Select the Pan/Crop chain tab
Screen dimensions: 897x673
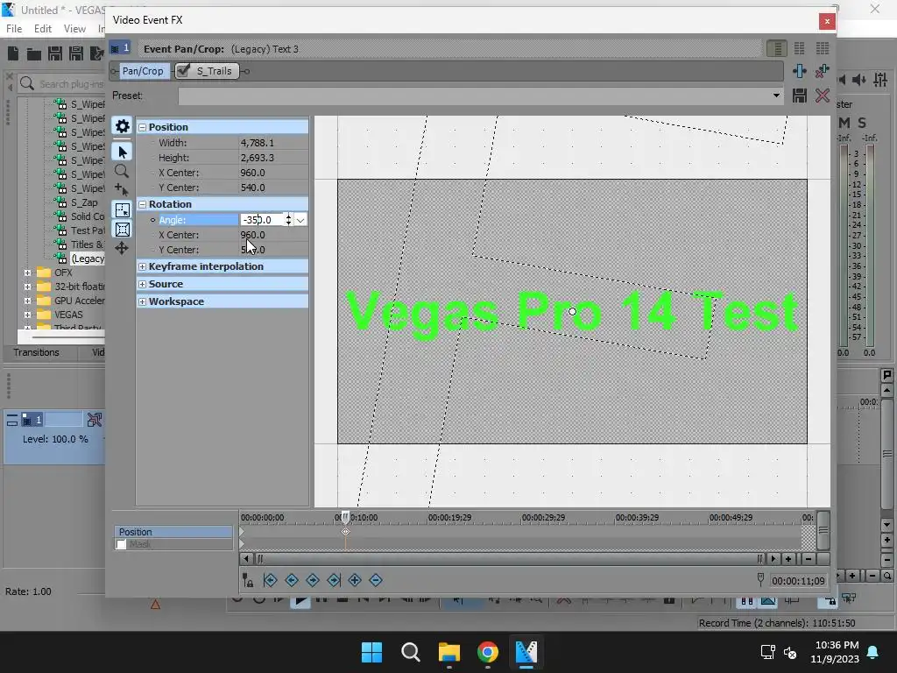click(x=142, y=71)
